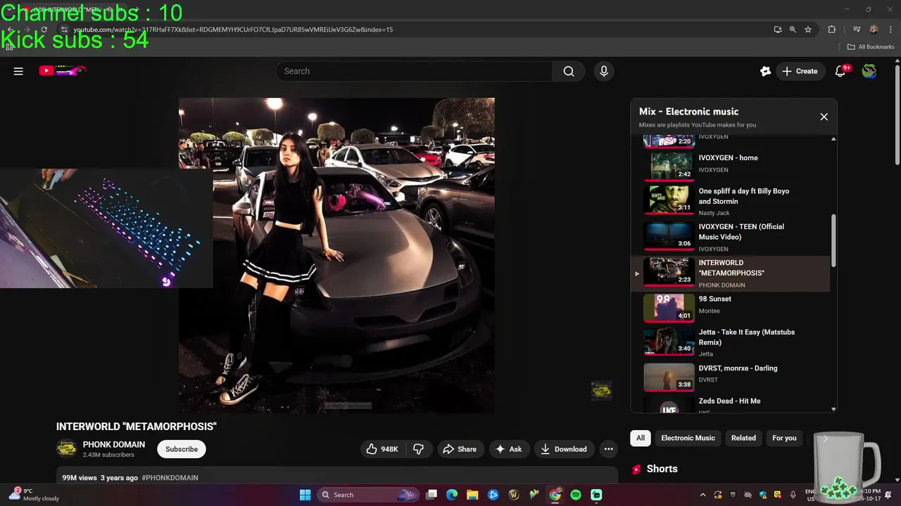The width and height of the screenshot is (901, 506).
Task: Like the video showing 948K
Action: pyautogui.click(x=382, y=449)
